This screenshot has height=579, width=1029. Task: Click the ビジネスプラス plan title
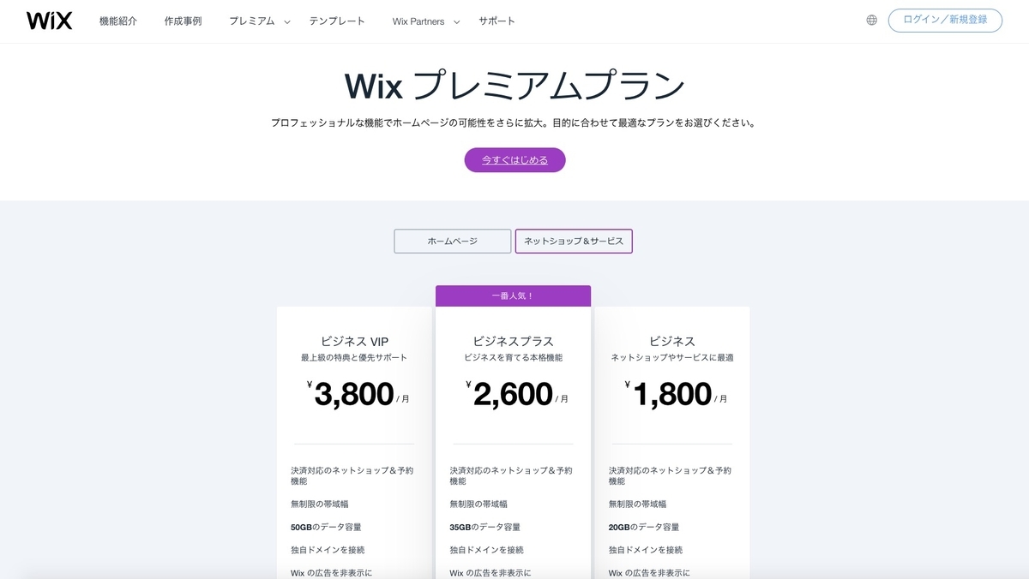[514, 341]
